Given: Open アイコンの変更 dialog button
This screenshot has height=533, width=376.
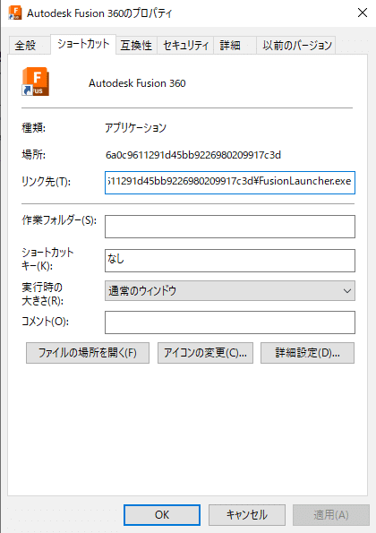Looking at the screenshot, I should tap(205, 353).
